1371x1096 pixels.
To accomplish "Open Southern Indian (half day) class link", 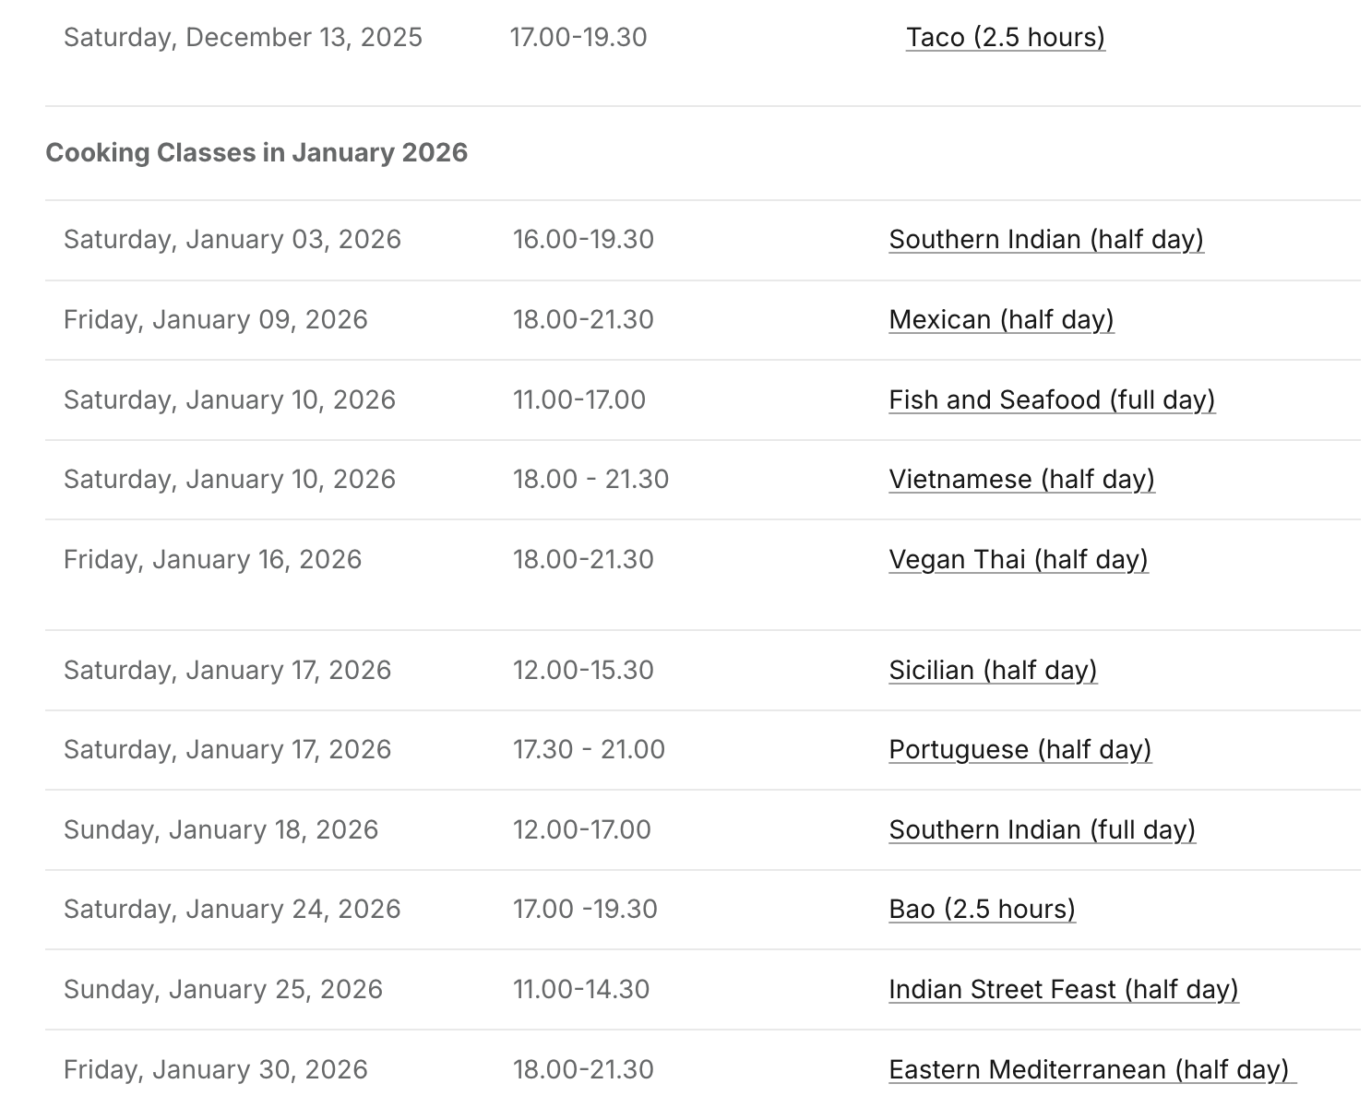I will [1045, 239].
